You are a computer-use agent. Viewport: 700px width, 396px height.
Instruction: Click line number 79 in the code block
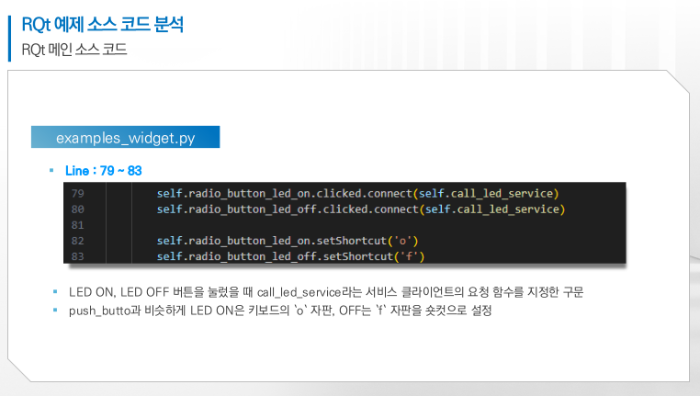click(78, 193)
